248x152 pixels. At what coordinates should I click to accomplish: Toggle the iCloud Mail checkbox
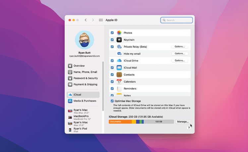click(112, 68)
